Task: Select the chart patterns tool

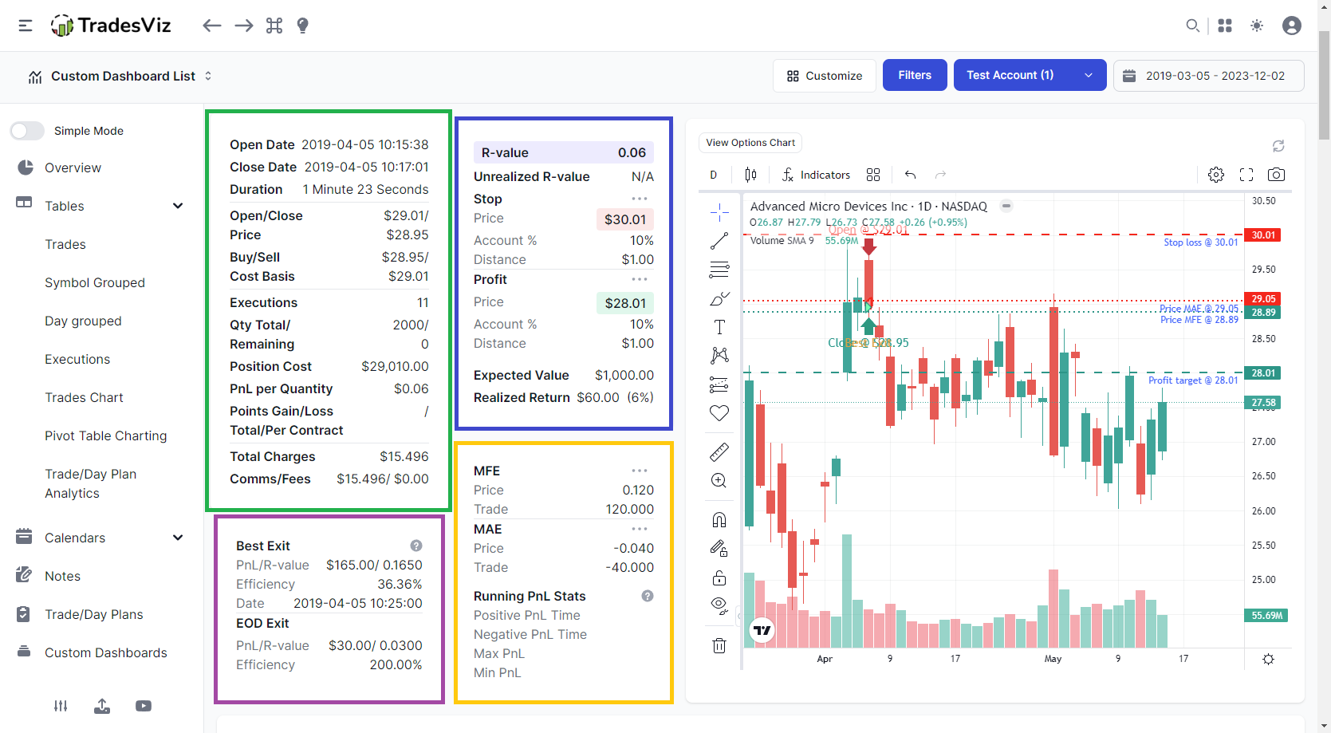Action: (719, 356)
